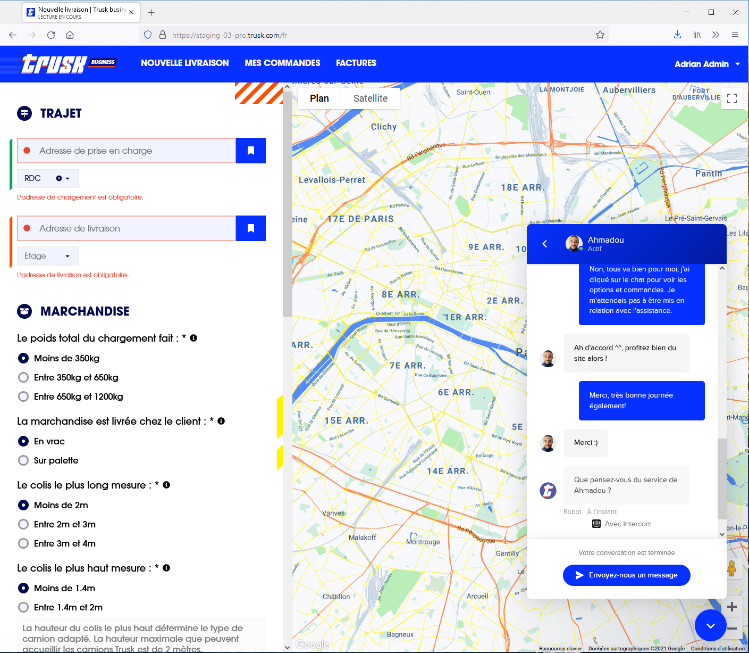View site tracking protection shield
This screenshot has width=749, height=653.
tap(148, 35)
